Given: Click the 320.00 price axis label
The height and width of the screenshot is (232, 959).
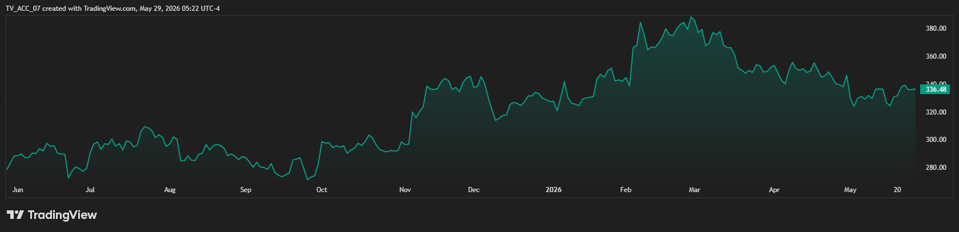Looking at the screenshot, I should 936,112.
